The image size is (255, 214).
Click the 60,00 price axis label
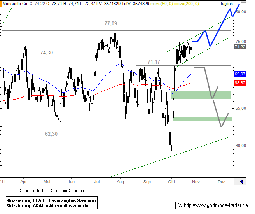[241, 146]
